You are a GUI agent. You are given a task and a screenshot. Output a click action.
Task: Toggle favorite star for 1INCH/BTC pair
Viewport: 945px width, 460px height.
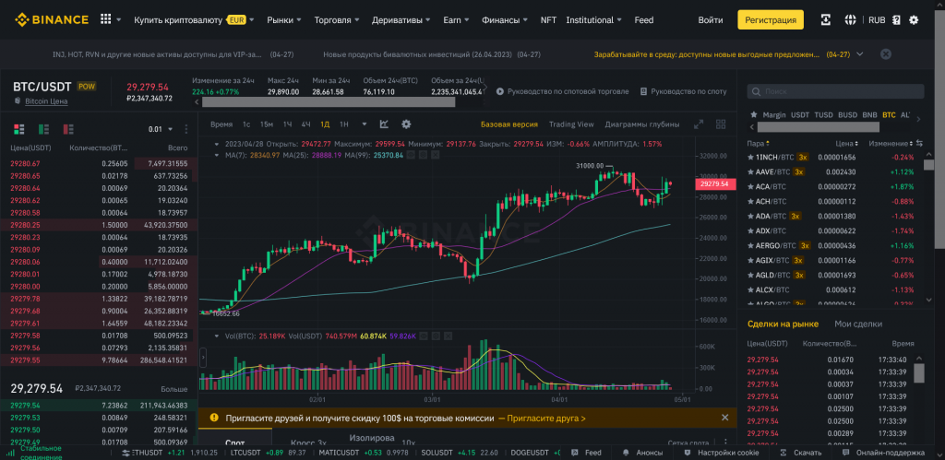click(x=751, y=158)
